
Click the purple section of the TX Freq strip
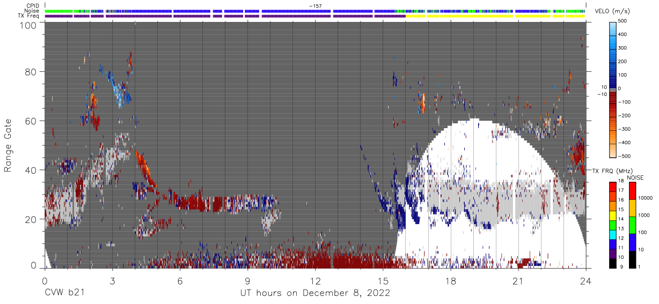(x=225, y=16)
